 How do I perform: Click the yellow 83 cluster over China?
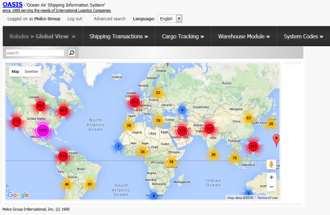click(x=248, y=118)
